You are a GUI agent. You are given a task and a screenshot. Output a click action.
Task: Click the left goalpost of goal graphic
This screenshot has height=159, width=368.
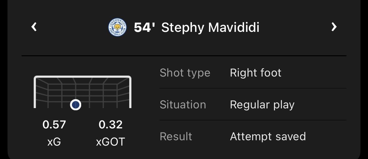(x=35, y=94)
